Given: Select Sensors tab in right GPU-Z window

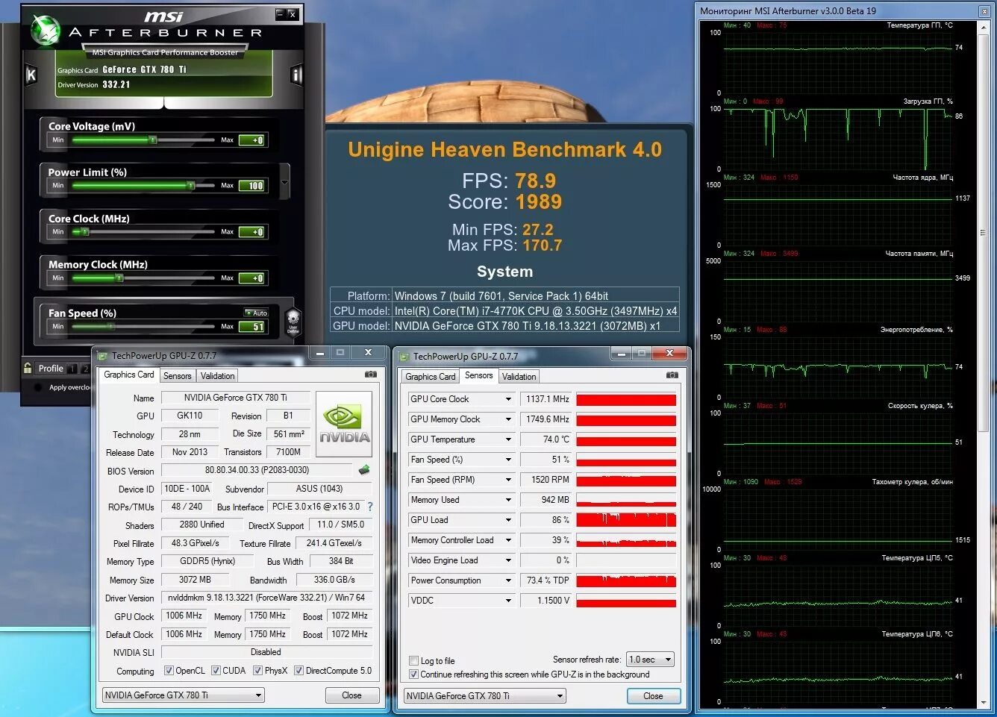Looking at the screenshot, I should [x=479, y=375].
